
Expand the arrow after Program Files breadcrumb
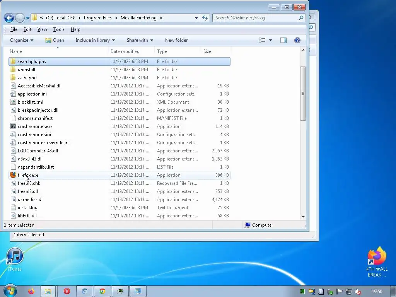(116, 18)
